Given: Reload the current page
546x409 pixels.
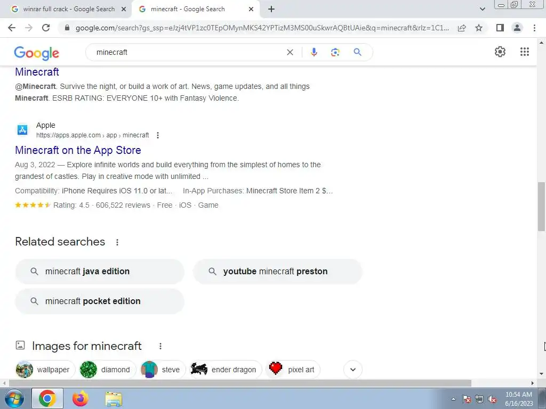Looking at the screenshot, I should pos(46,28).
